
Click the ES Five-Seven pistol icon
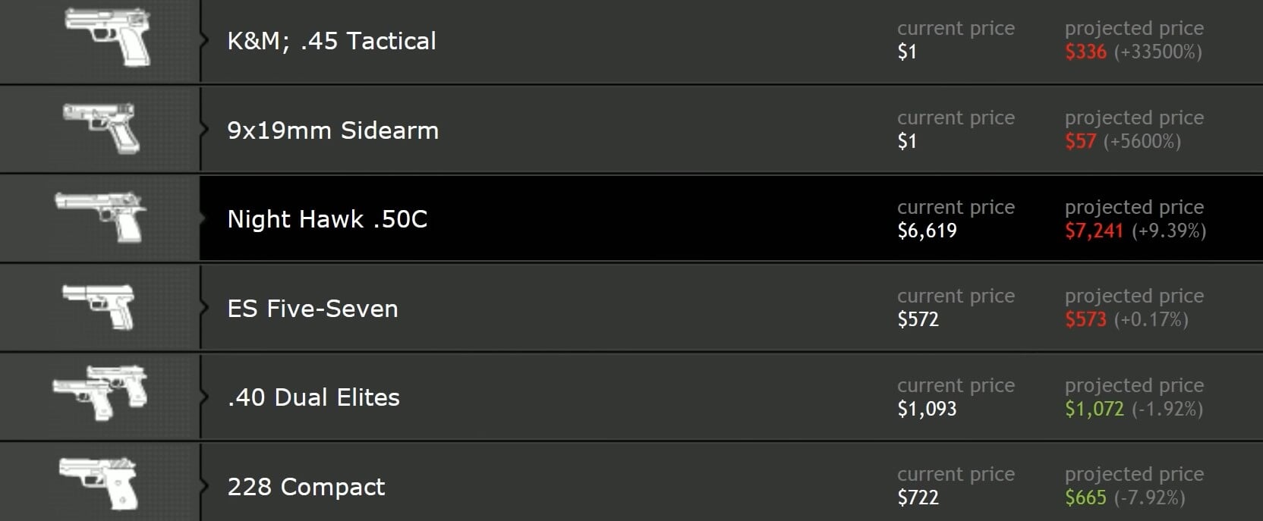99,306
